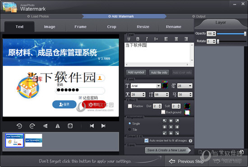The height and width of the screenshot is (167, 248).
Task: Toggle strikethrough text formatting
Action: coord(156,39)
